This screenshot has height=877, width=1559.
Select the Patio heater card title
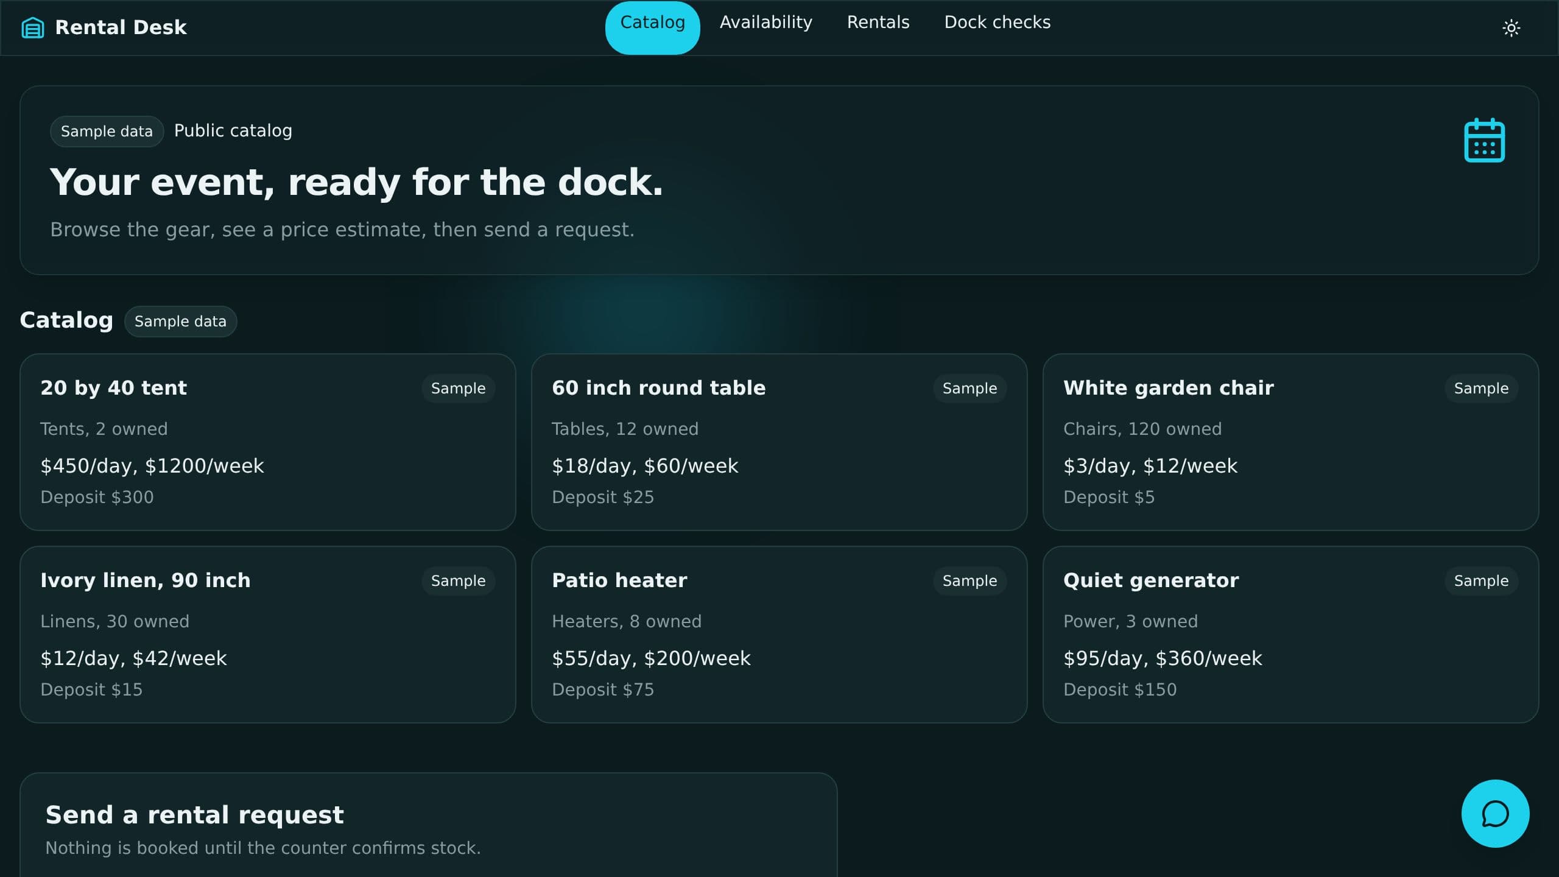point(619,580)
